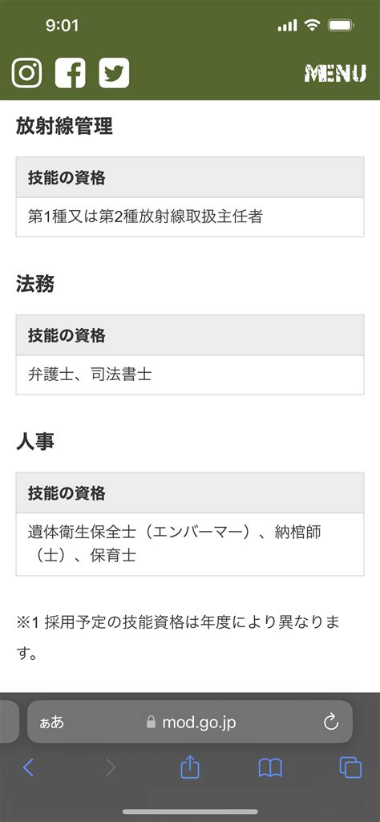Image resolution: width=380 pixels, height=822 pixels.
Task: Open the Instagram page icon
Action: coord(26,73)
